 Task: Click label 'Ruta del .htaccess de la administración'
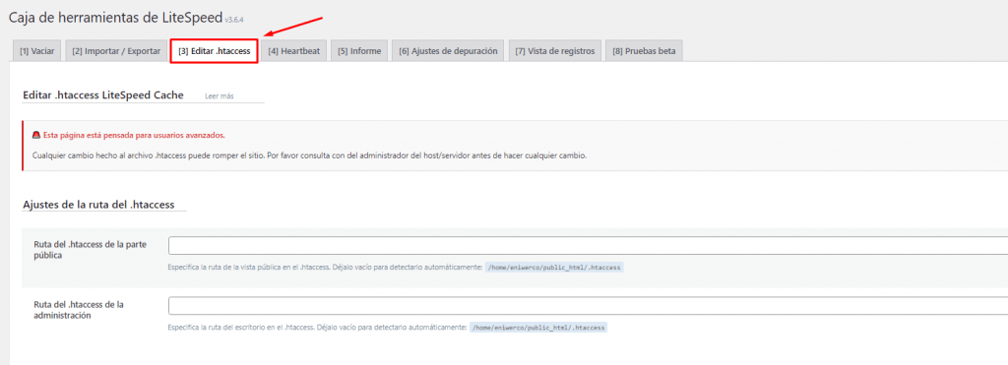click(x=79, y=310)
